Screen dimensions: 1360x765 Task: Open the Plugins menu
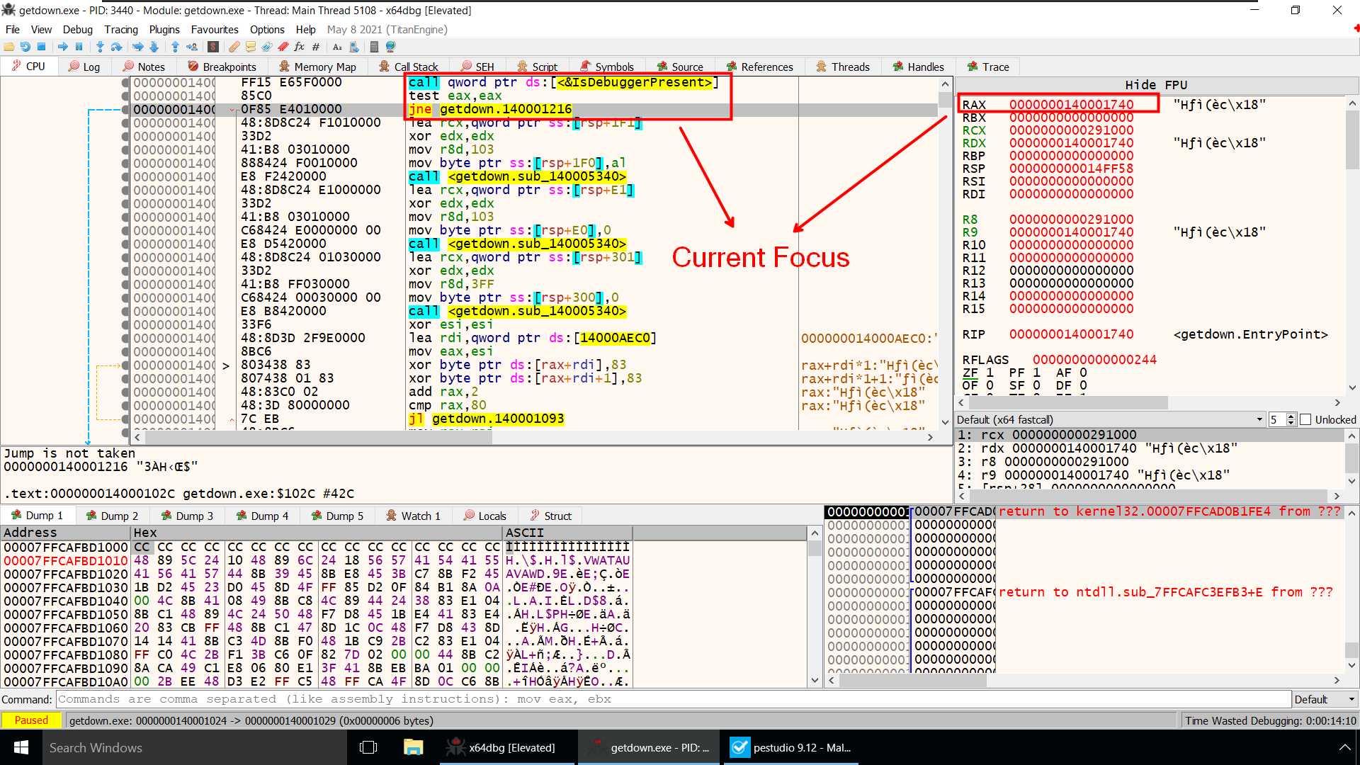164,30
